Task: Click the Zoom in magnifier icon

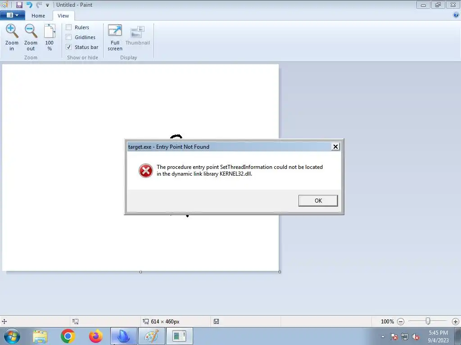Action: pyautogui.click(x=12, y=31)
